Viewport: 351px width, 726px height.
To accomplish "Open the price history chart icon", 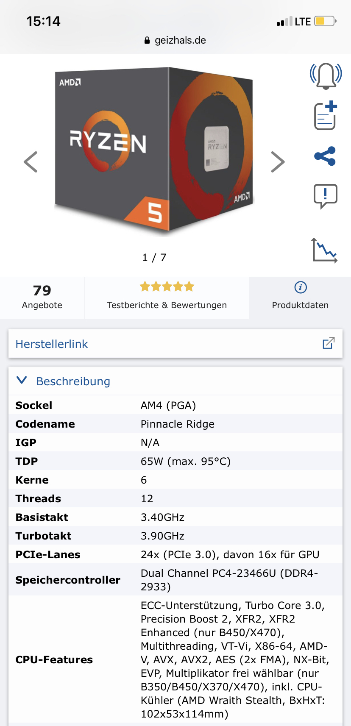I will [x=325, y=250].
